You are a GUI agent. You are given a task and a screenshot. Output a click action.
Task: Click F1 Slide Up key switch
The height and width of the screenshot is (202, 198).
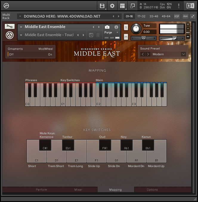96,157
